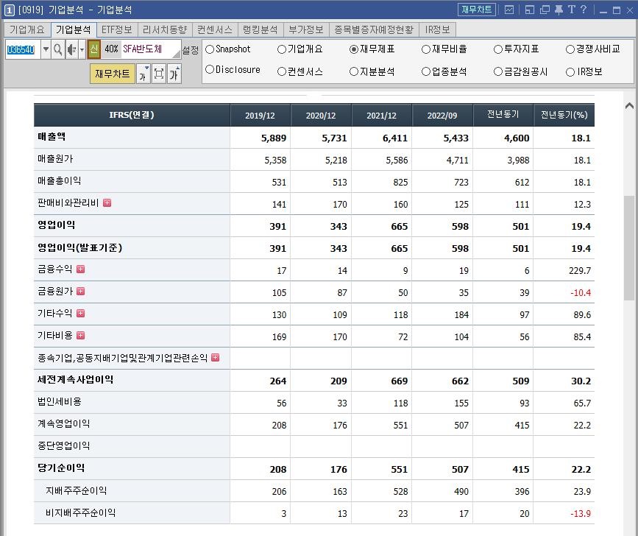Expand 금융원가 row details
Screen dimensions: 638x536
[x=80, y=291]
